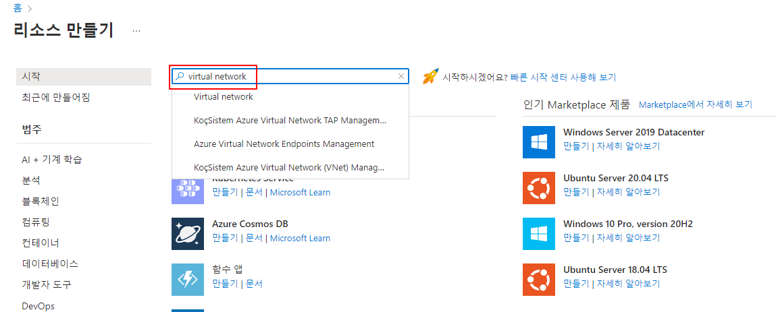Open the ellipsis menu beside 리소스 만들기
The height and width of the screenshot is (312, 776).
pyautogui.click(x=136, y=31)
